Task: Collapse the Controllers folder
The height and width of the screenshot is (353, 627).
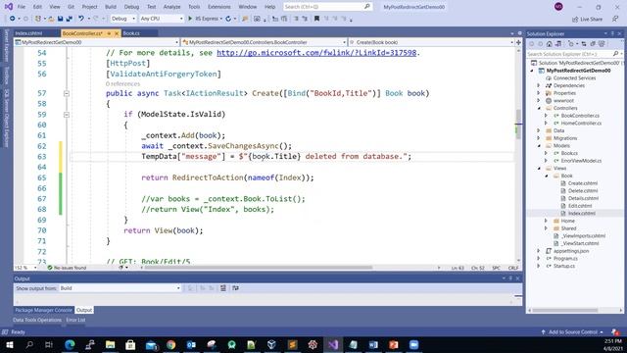Action: [538, 108]
